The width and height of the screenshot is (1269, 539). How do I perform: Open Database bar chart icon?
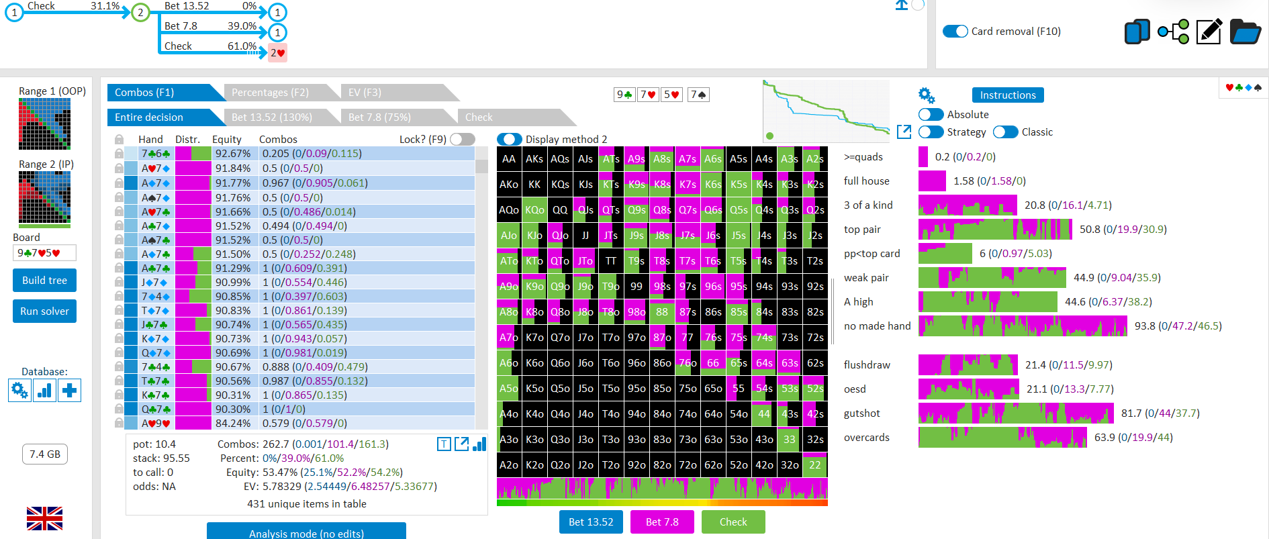point(45,390)
